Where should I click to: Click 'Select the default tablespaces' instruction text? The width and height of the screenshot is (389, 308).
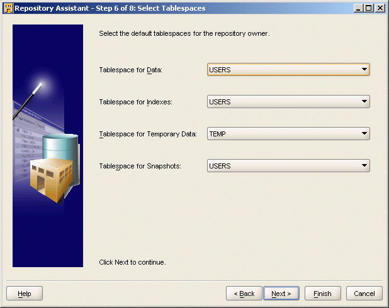pos(184,33)
